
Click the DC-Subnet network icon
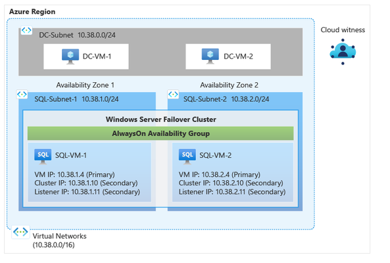[x=26, y=30]
